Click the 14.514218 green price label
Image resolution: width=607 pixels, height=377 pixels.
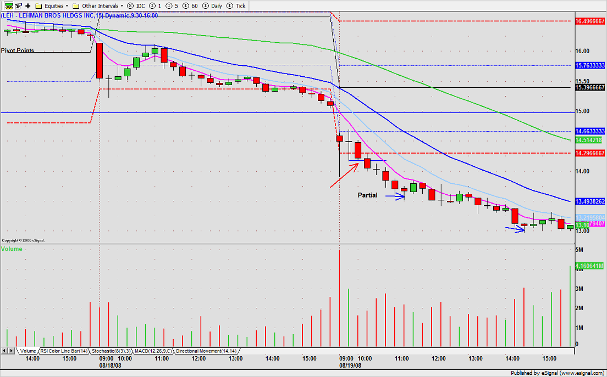point(588,140)
